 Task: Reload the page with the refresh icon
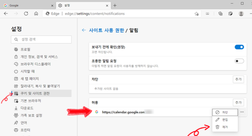(26, 14)
